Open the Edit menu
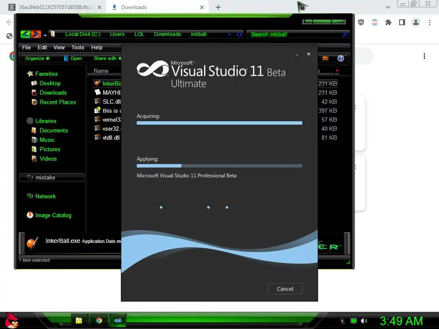 click(42, 47)
